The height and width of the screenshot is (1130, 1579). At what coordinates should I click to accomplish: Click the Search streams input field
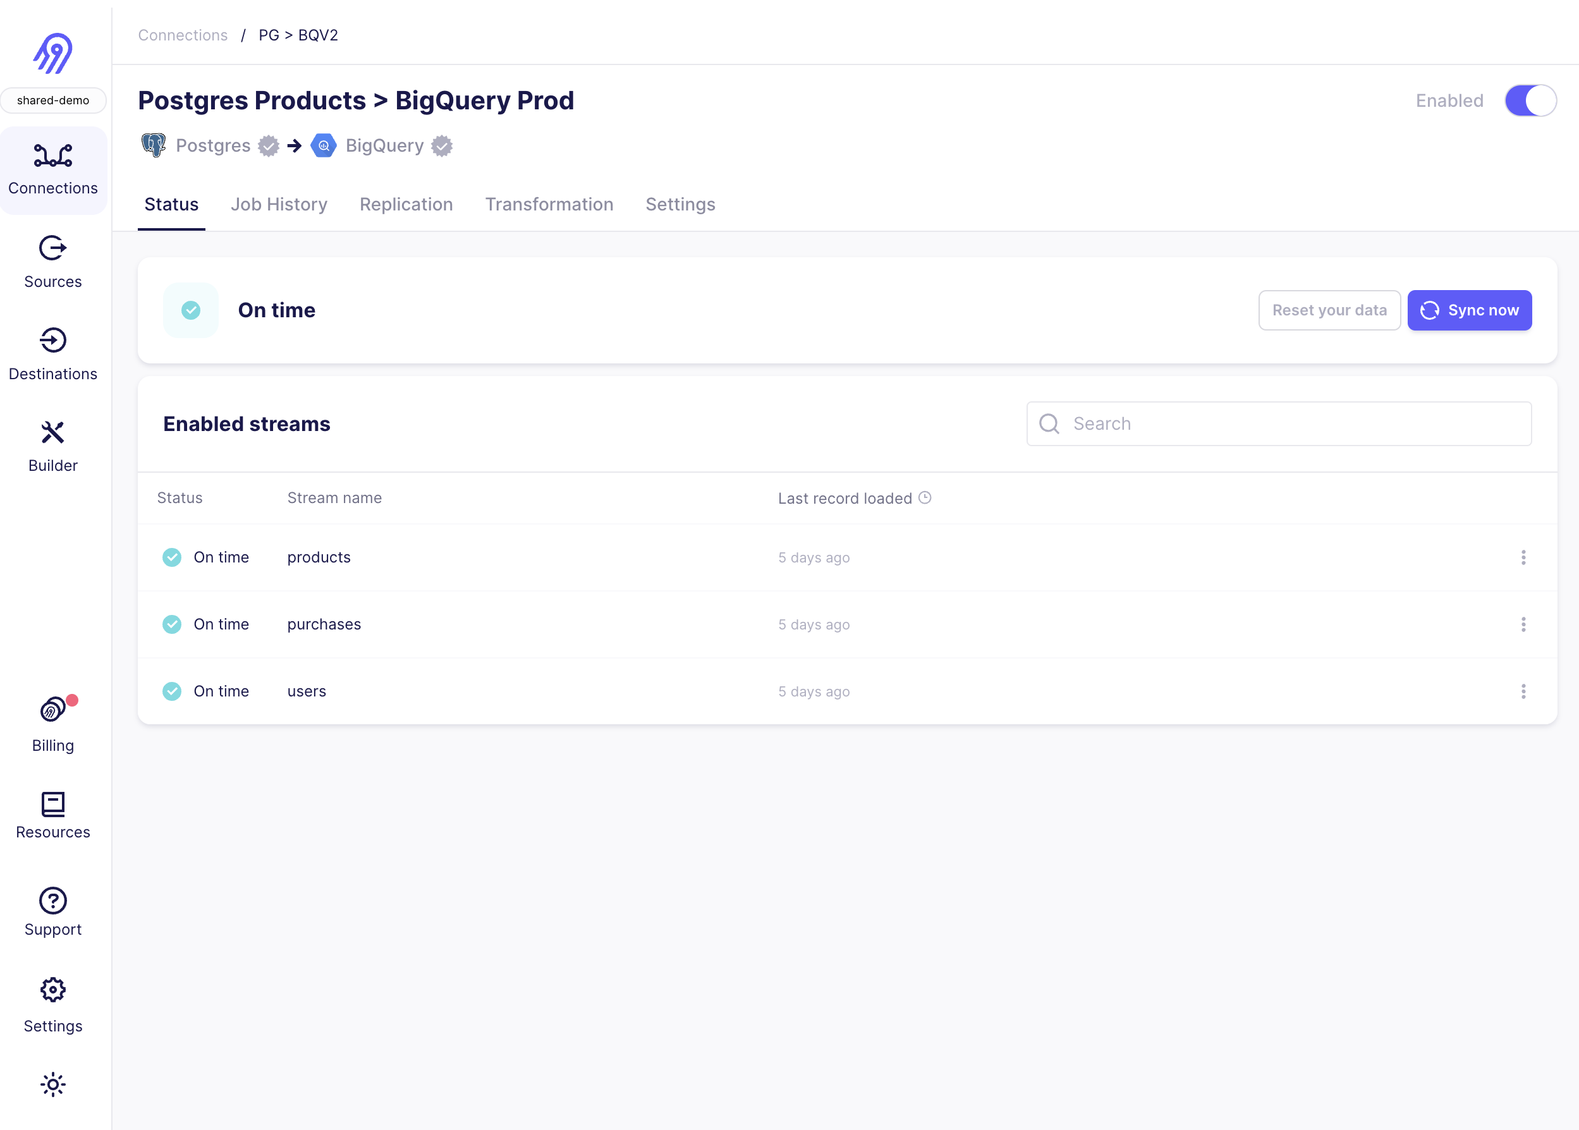1279,423
